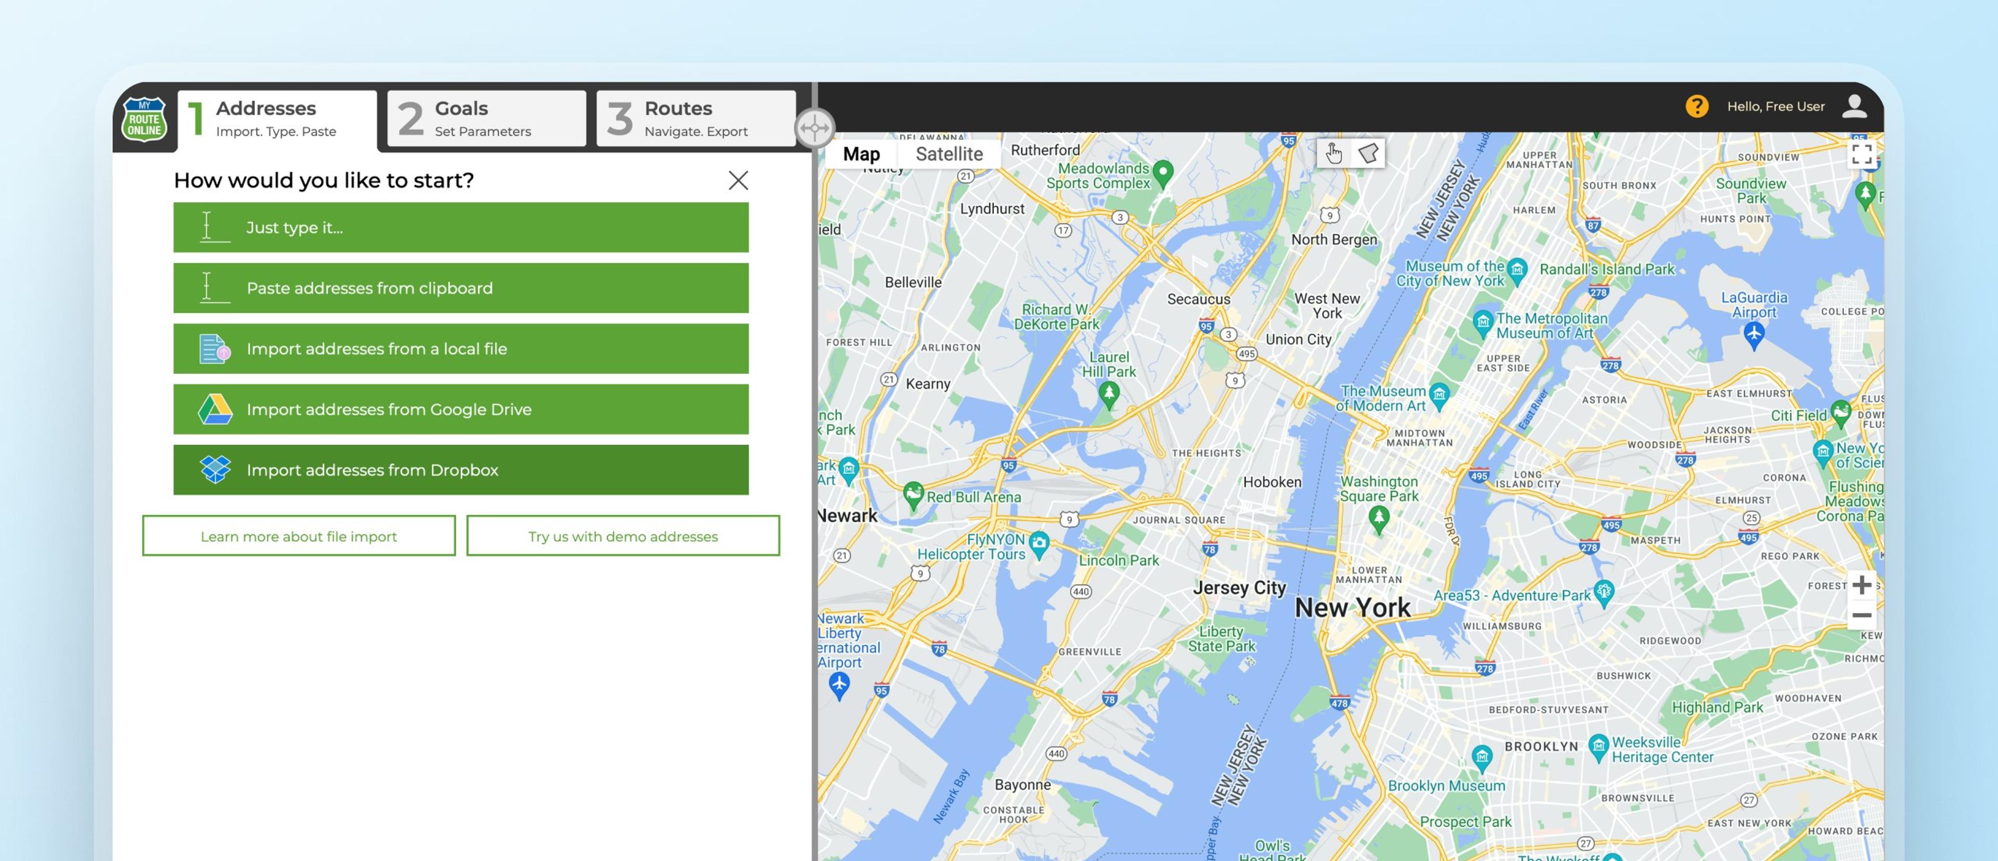Toggle fullscreen map view
1998x861 pixels.
coord(1862,153)
